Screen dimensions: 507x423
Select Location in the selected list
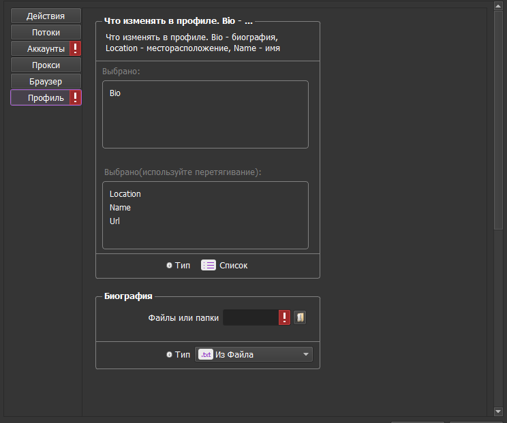pyautogui.click(x=125, y=194)
